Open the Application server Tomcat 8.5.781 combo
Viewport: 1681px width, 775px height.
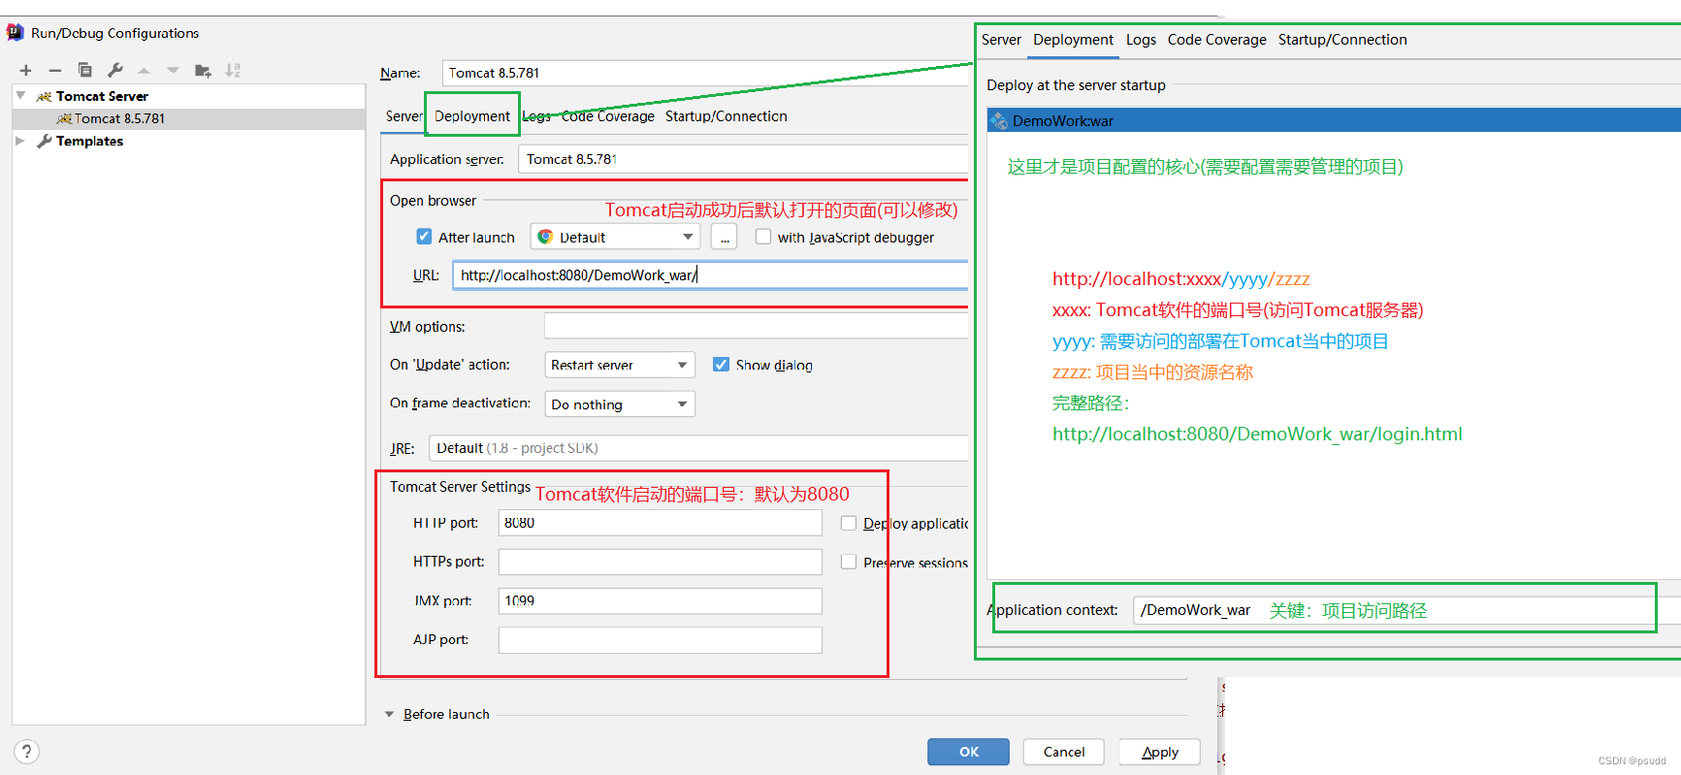(743, 159)
